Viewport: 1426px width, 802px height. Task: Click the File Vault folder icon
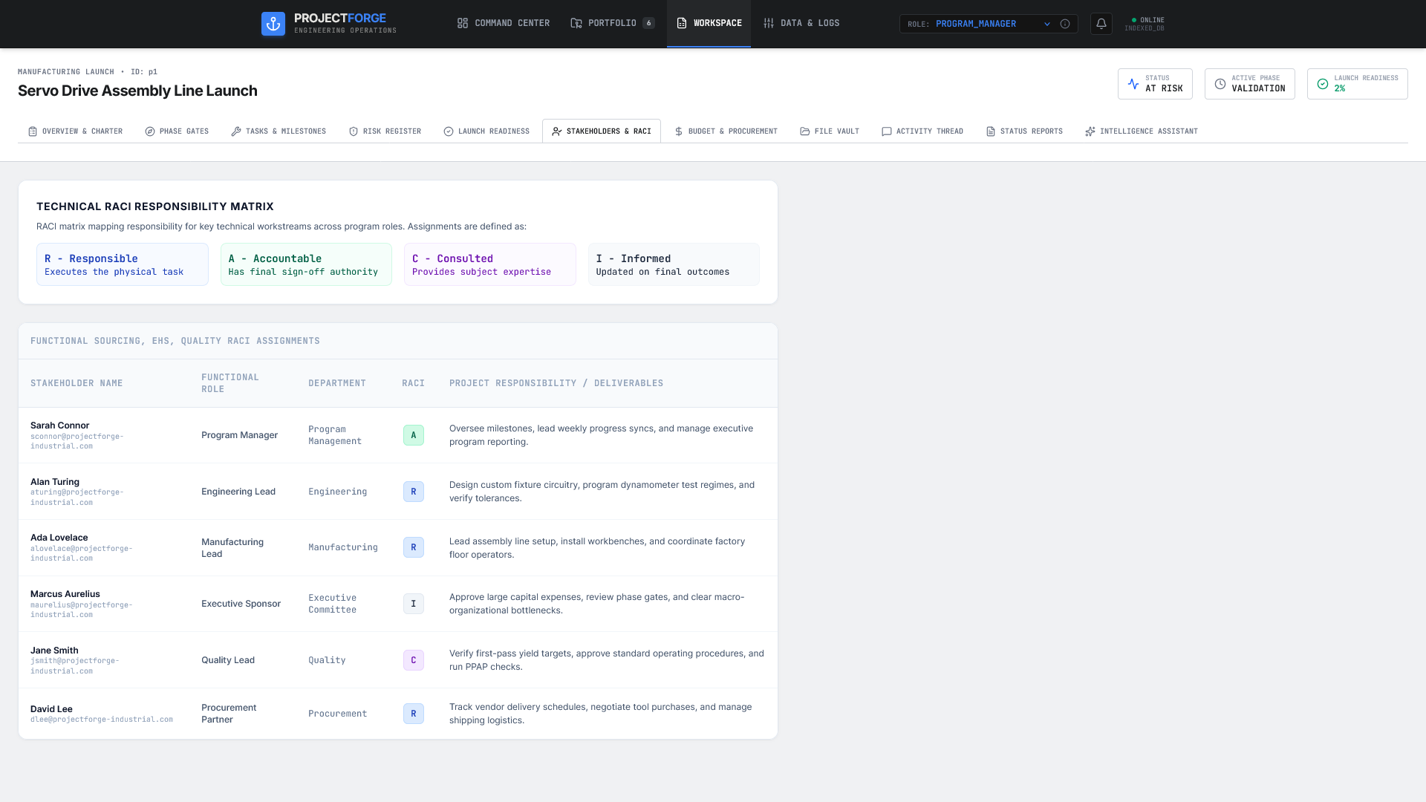[x=805, y=131]
